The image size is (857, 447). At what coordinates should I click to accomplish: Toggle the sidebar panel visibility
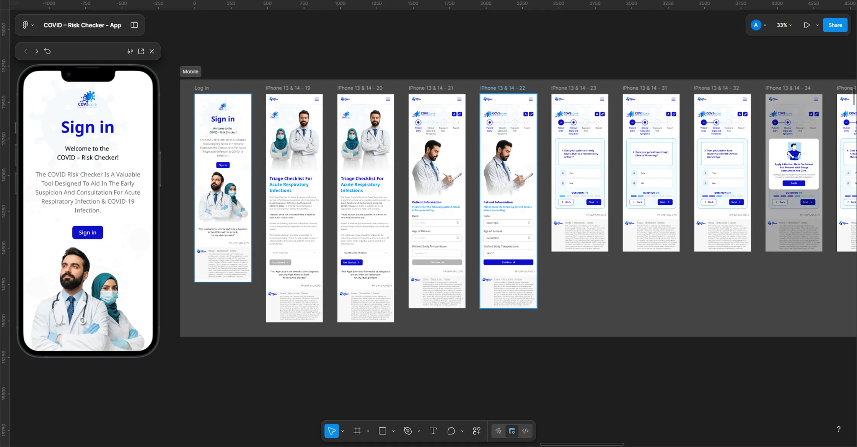click(134, 25)
